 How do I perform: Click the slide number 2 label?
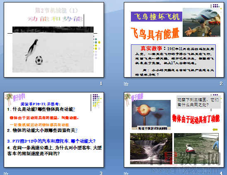coord(221,83)
